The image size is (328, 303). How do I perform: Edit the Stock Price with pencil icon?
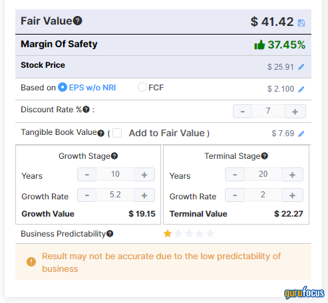[x=301, y=66]
